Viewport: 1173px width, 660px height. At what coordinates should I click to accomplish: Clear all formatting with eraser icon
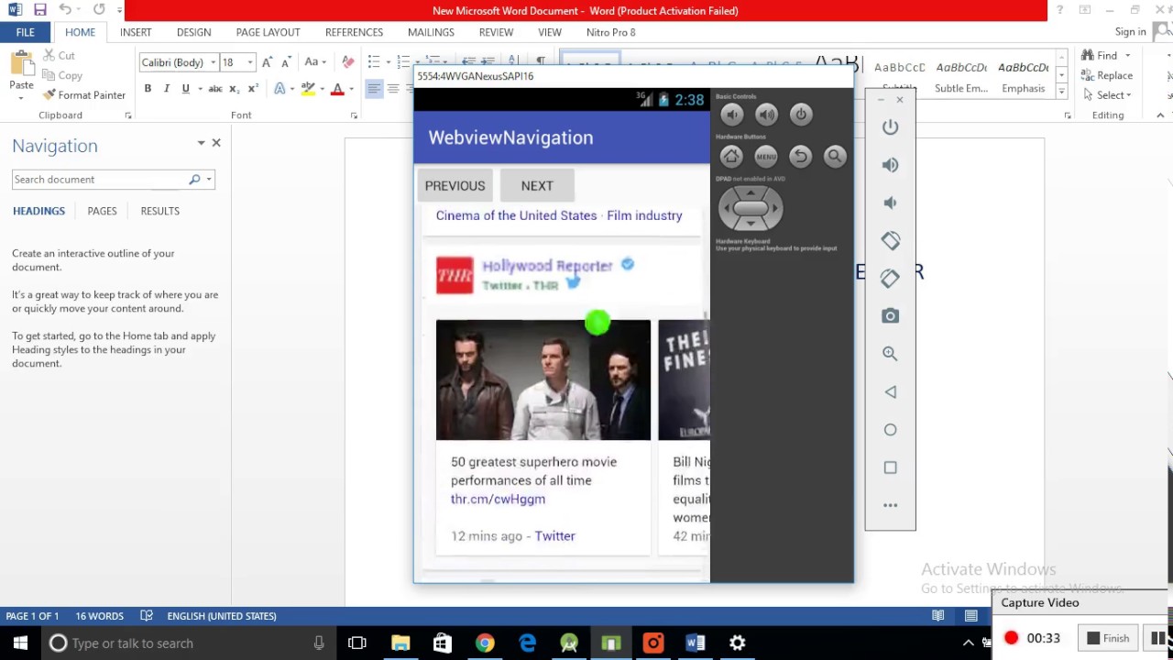pos(347,62)
